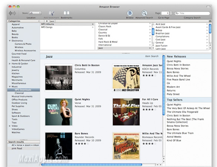Click the search magnifier in Title field
Viewport: 217px width, 167px height.
[x=177, y=13]
